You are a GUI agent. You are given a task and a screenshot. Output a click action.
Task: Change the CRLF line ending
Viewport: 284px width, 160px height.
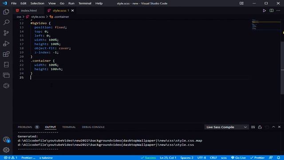coord(213,158)
